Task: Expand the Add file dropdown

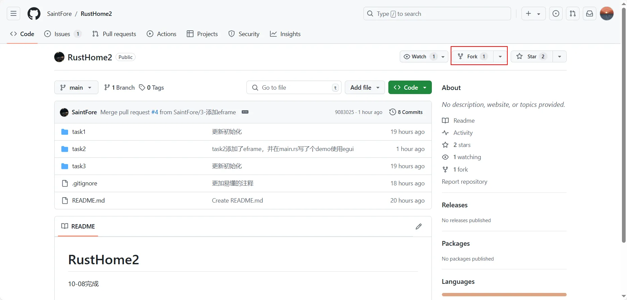Action: click(365, 88)
